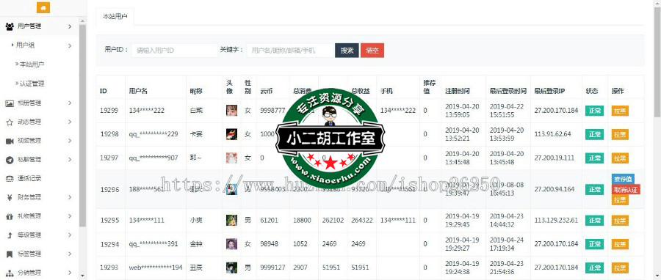This screenshot has width=661, height=280.
Task: Focus the 用户ID input field
Action: pyautogui.click(x=175, y=51)
